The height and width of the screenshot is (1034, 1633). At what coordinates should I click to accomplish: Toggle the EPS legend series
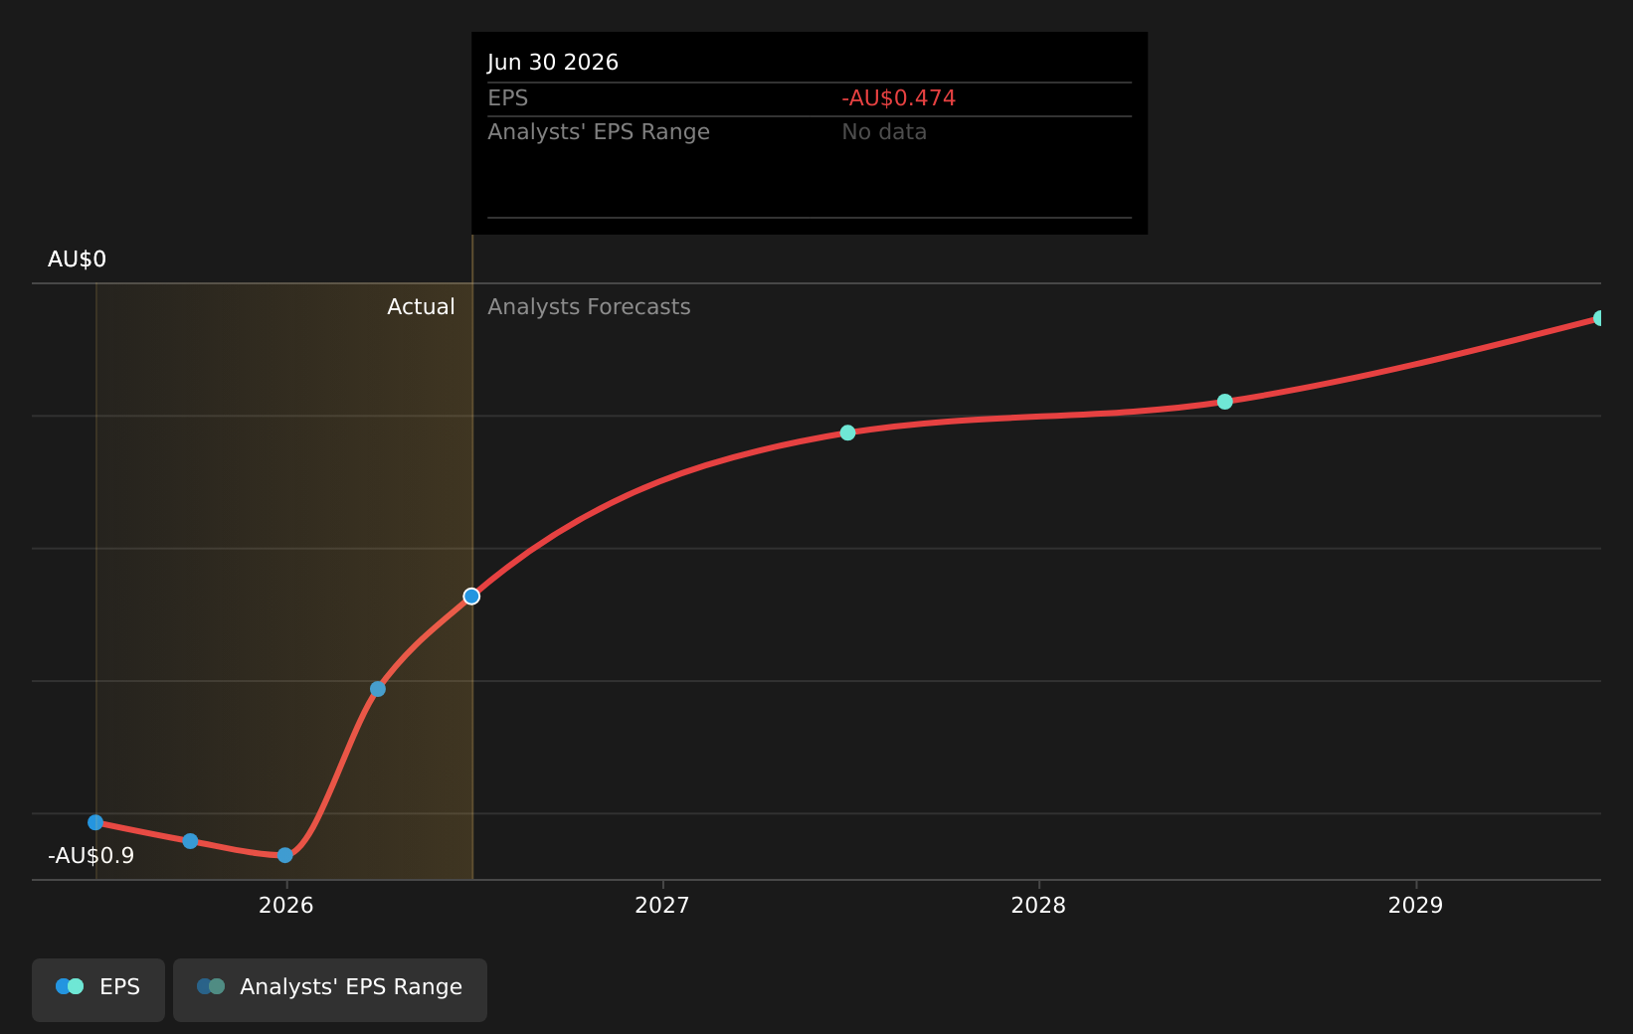coord(98,989)
